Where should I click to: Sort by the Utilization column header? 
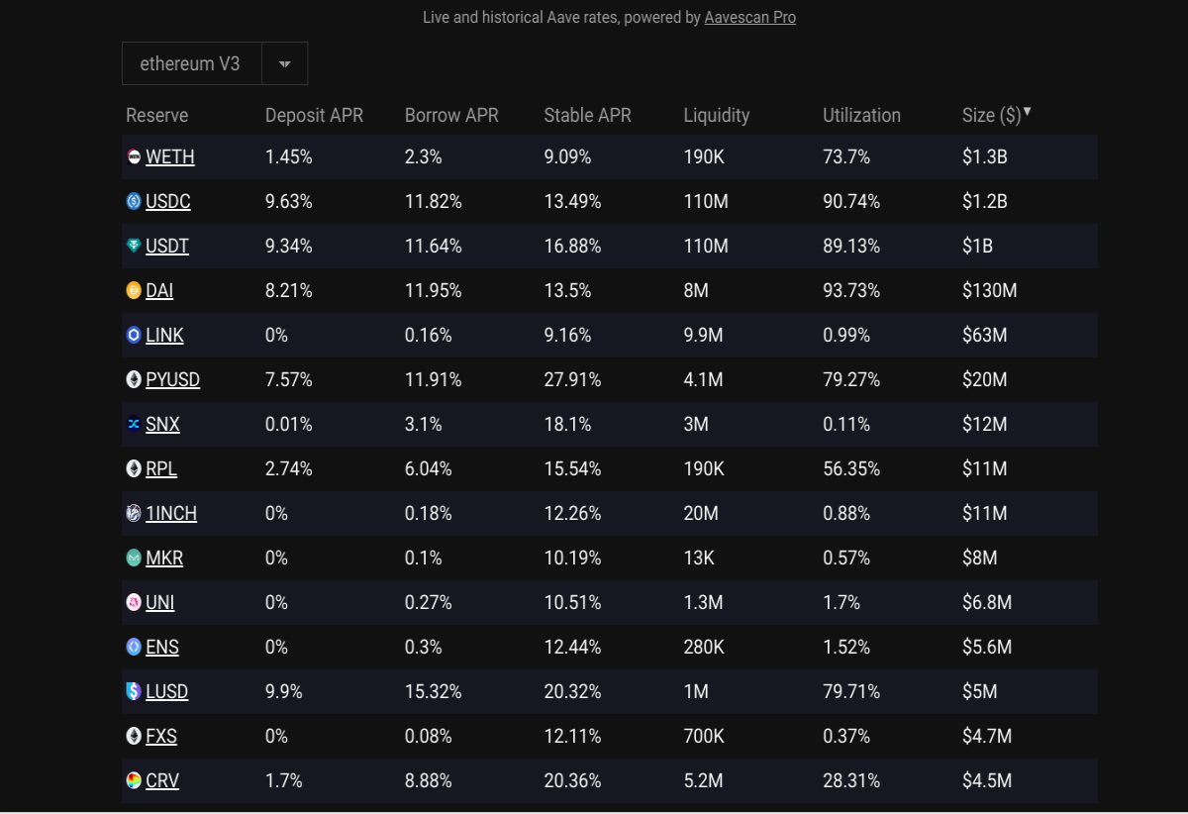click(861, 115)
